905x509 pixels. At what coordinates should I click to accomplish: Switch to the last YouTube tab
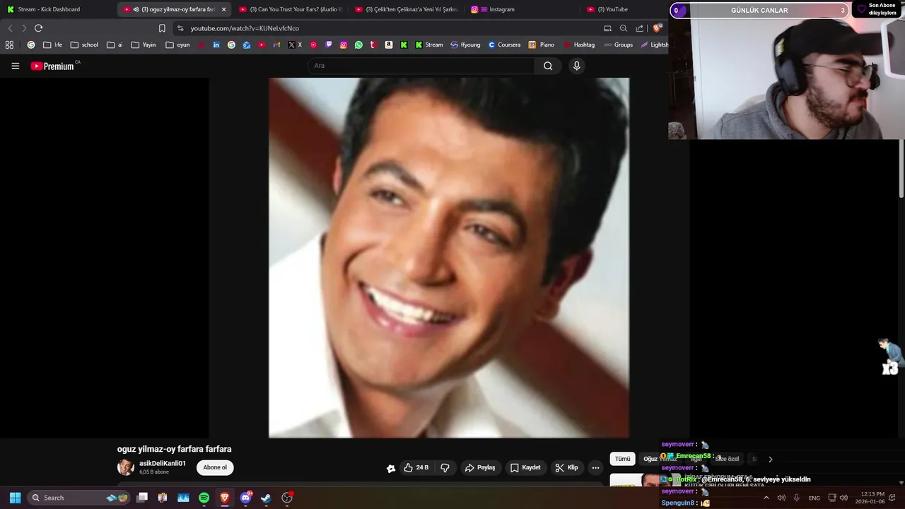pos(624,9)
